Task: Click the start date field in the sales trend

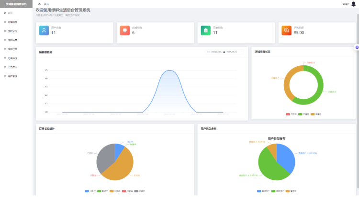Action: [x=215, y=52]
